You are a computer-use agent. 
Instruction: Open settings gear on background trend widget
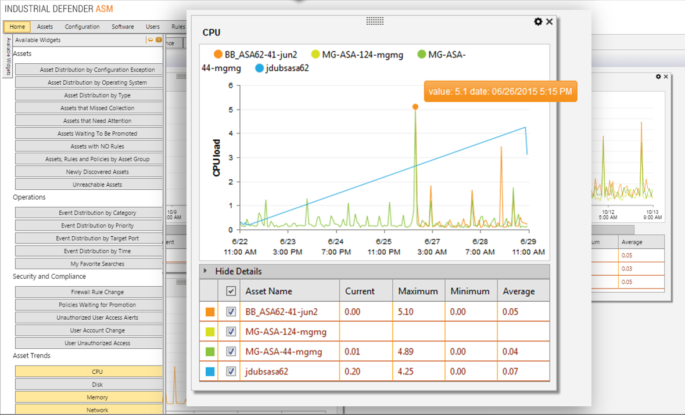[658, 77]
